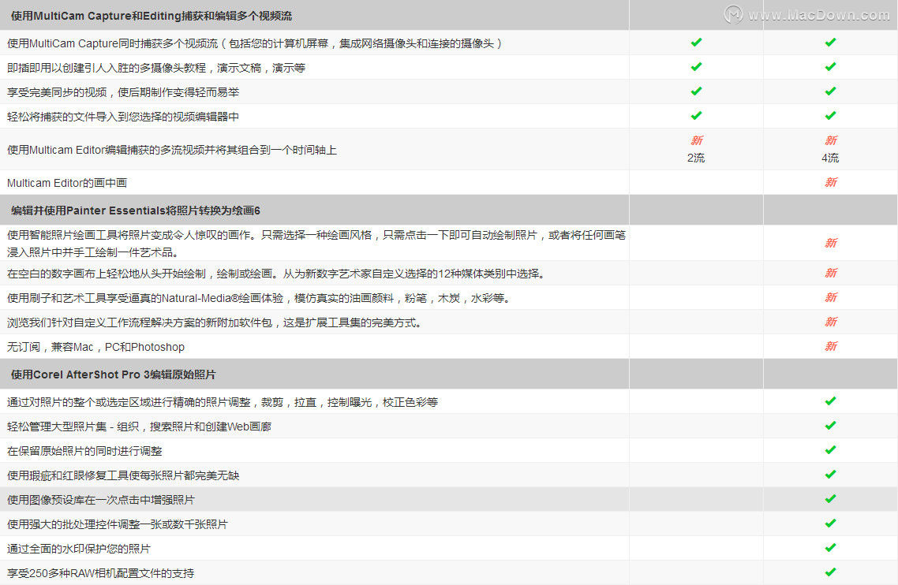This screenshot has height=585, width=898.
Task: Click the text 享受250多种RAW相机配置文件的支持
Action: (x=101, y=573)
